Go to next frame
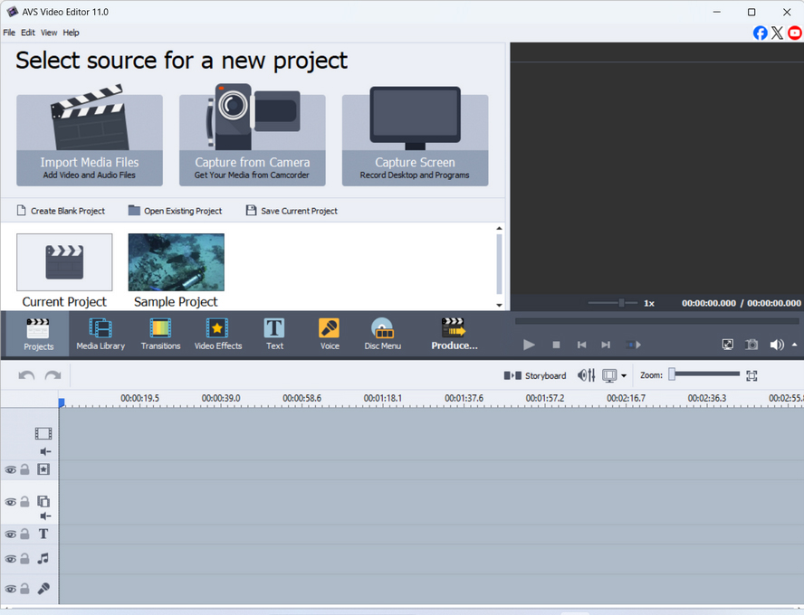 606,345
